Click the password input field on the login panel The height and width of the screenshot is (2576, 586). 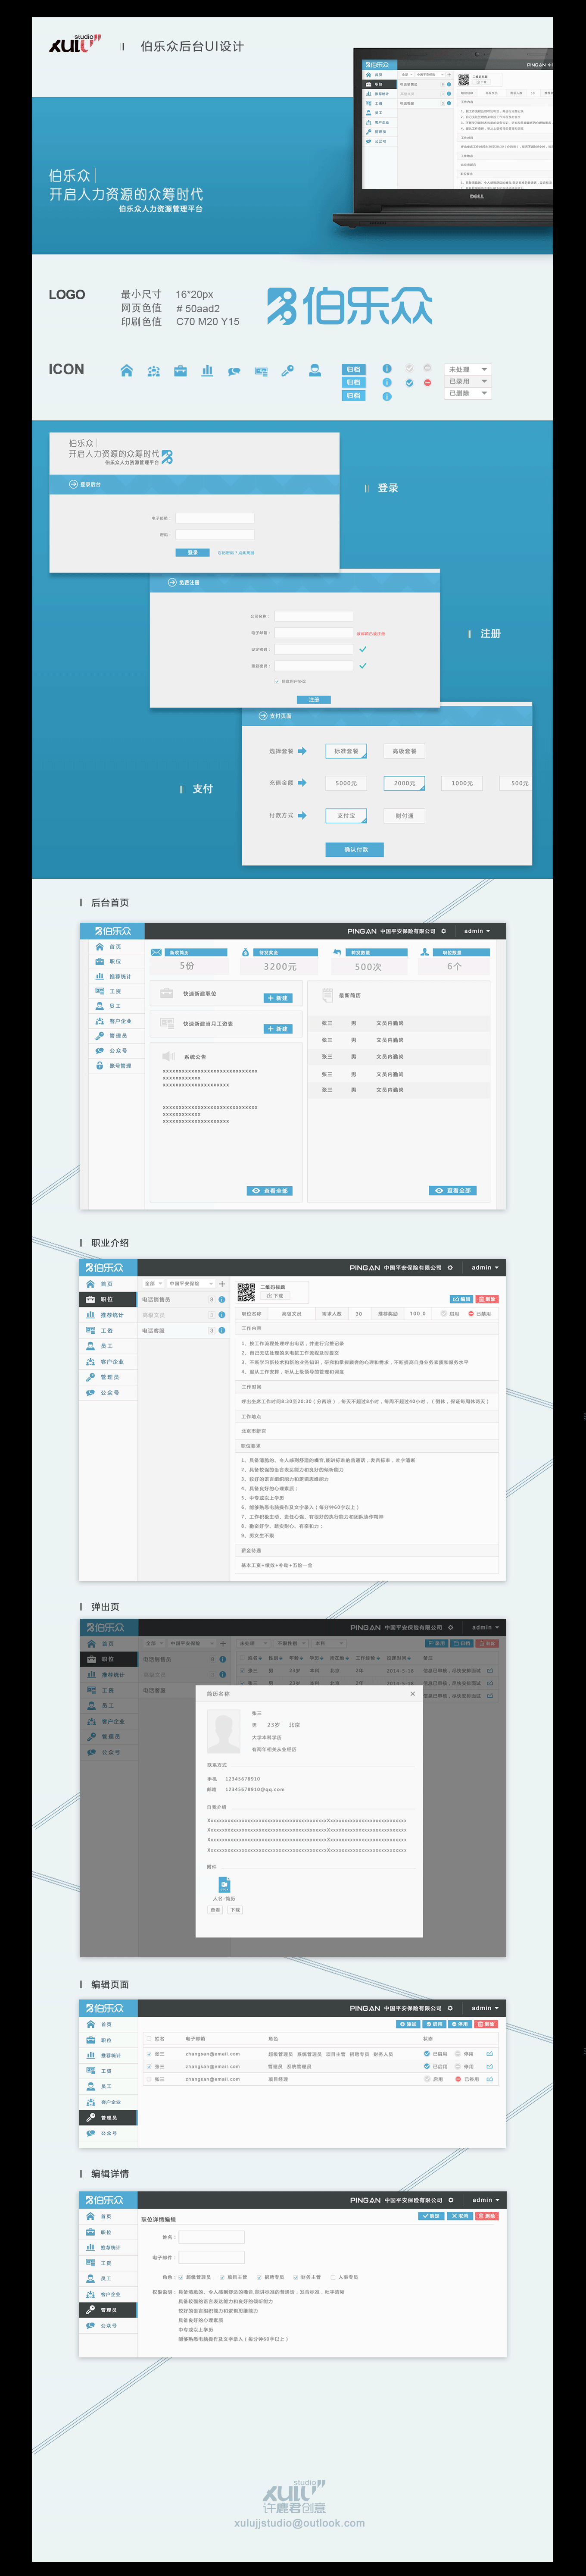(215, 535)
